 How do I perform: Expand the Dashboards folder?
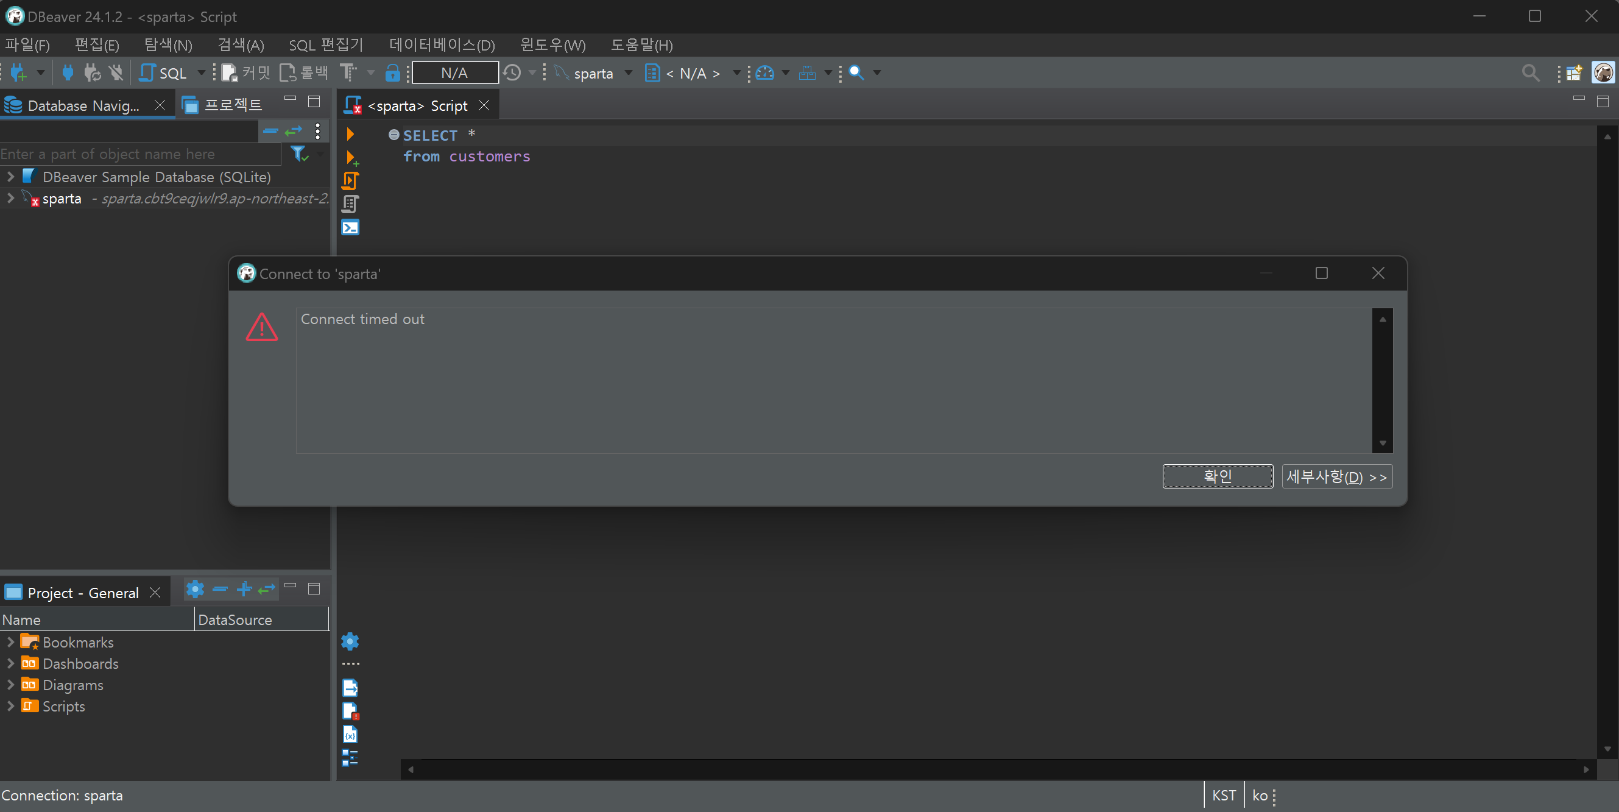10,663
